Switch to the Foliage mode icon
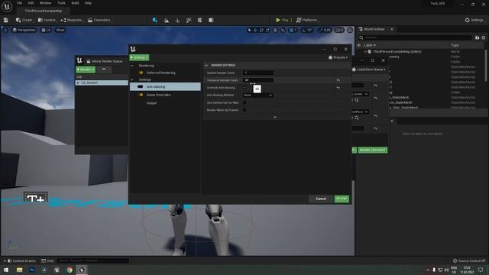The width and height of the screenshot is (489, 275). [177, 21]
